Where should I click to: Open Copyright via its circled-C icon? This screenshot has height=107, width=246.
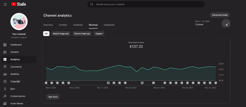[x=5, y=81]
